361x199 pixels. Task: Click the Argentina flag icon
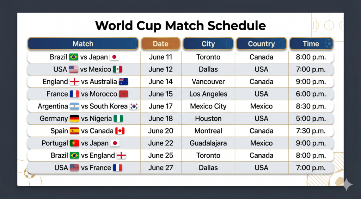[x=74, y=106]
